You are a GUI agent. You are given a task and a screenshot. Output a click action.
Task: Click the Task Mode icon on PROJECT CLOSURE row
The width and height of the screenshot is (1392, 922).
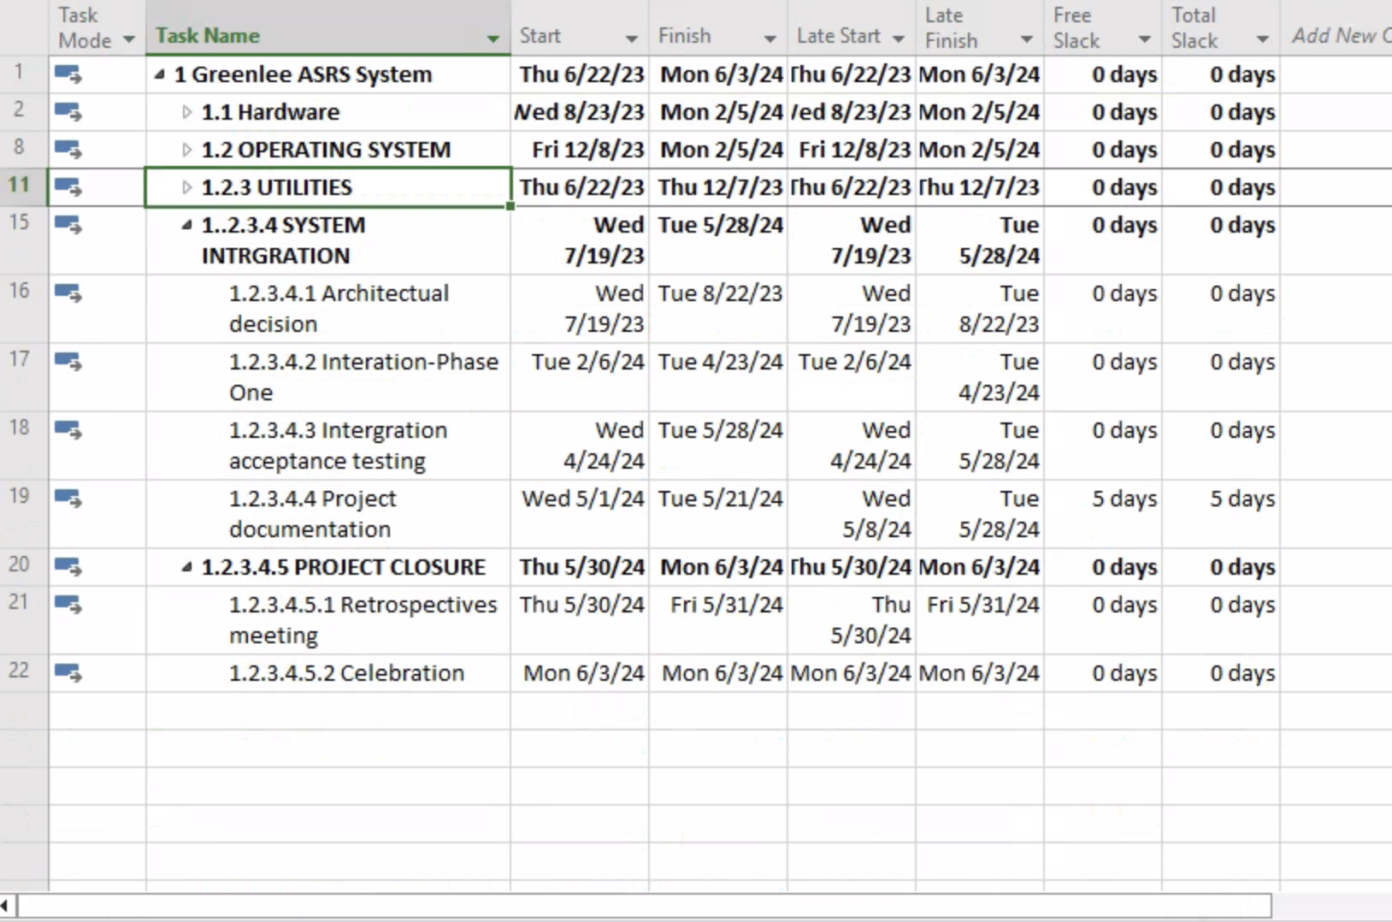coord(70,566)
